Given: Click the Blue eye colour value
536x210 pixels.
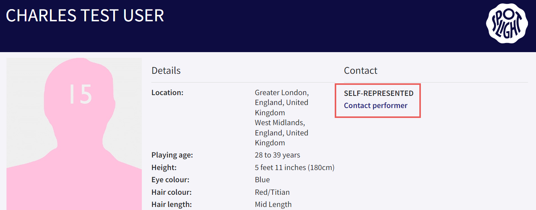Looking at the screenshot, I should point(262,180).
